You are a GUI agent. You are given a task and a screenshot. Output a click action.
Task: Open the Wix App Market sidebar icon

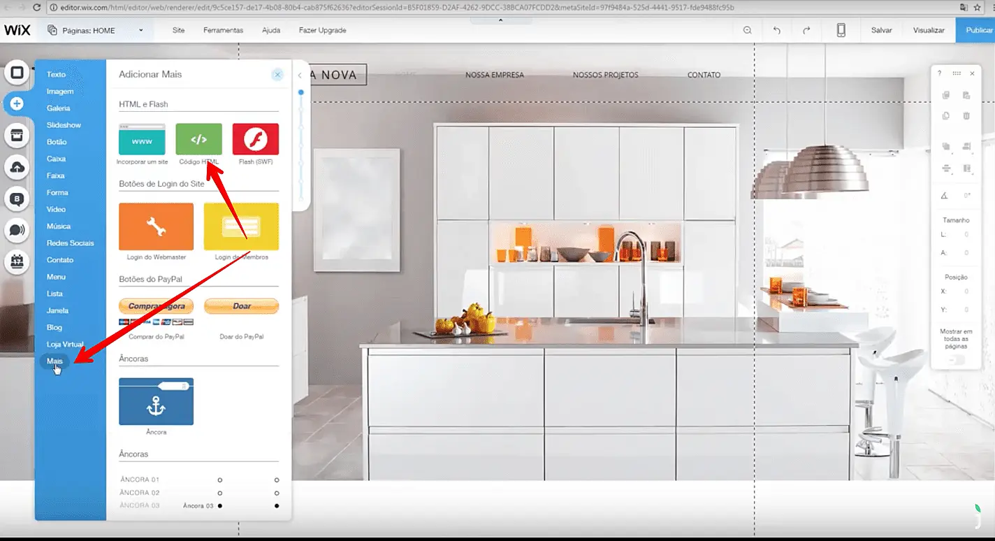(17, 136)
